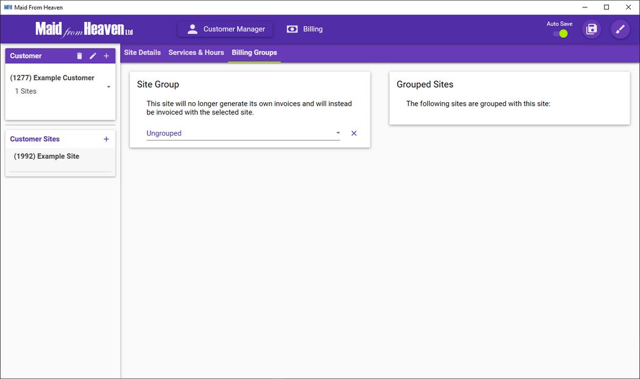
Task: Switch to Services & Hours tab
Action: (x=196, y=53)
